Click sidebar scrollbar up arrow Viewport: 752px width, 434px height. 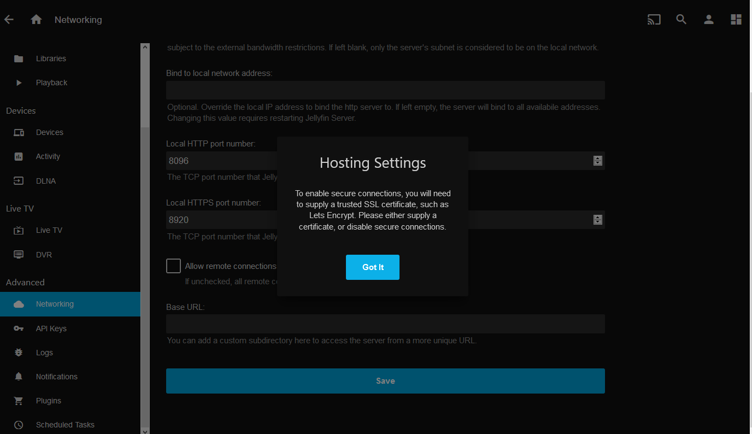(x=145, y=48)
